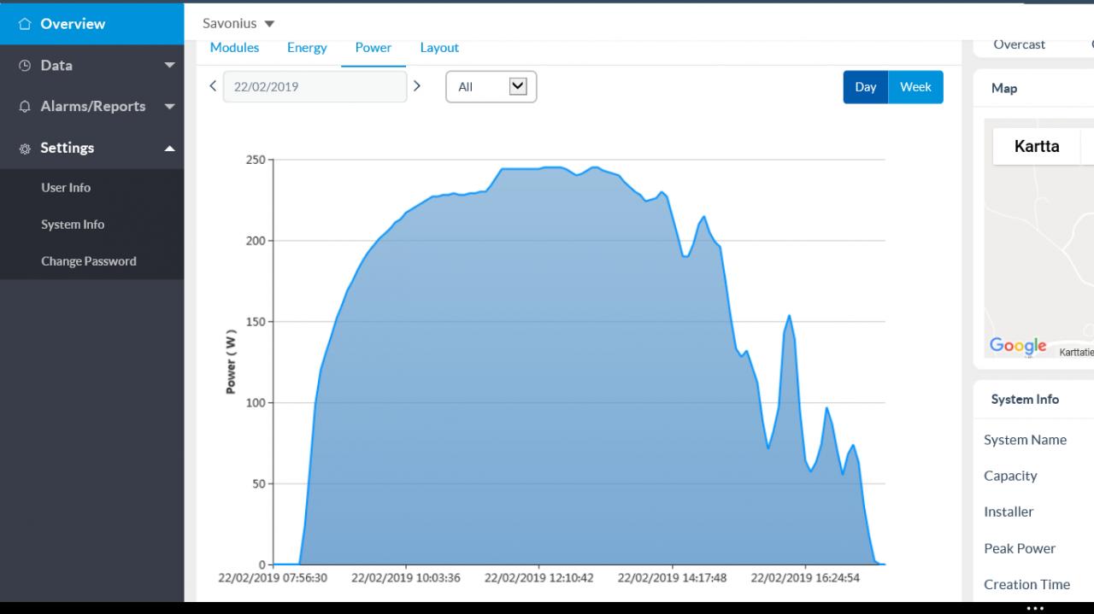Open User Info settings page
This screenshot has width=1094, height=614.
(x=66, y=188)
